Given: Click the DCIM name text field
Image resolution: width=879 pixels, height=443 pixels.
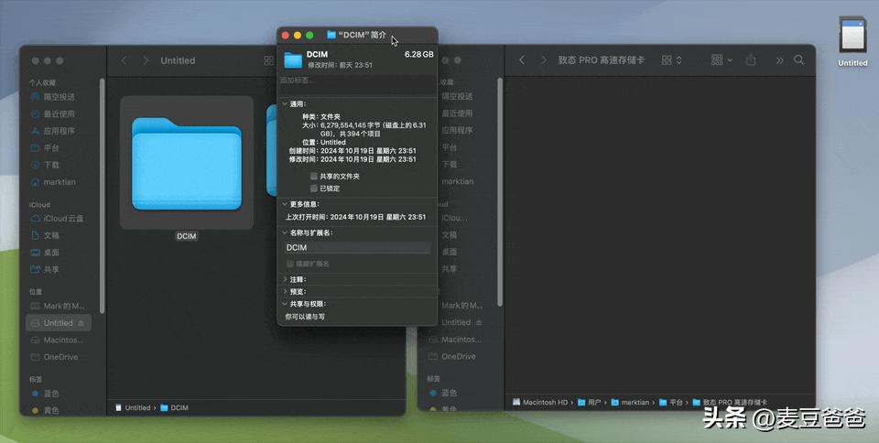Looking at the screenshot, I should click(x=357, y=247).
